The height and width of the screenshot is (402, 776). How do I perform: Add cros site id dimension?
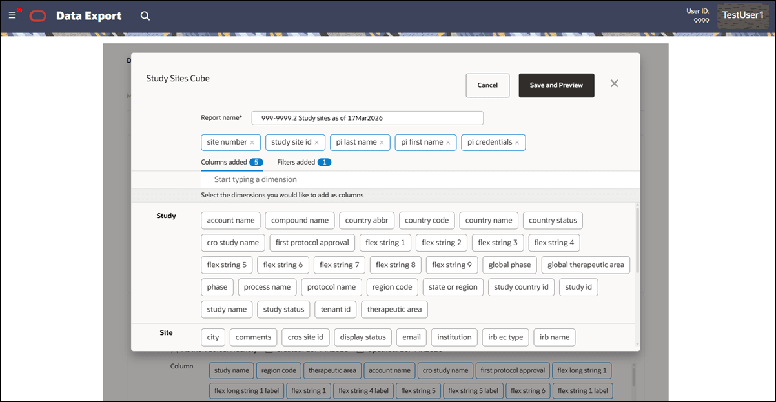pos(305,337)
